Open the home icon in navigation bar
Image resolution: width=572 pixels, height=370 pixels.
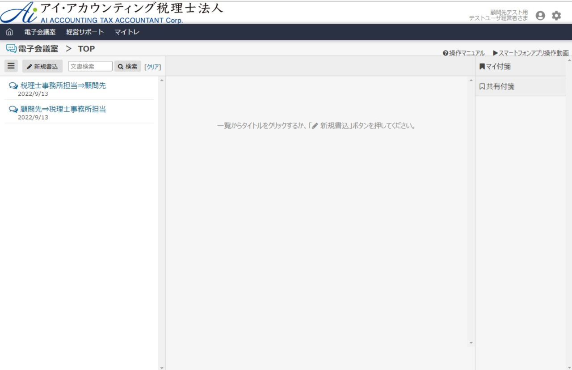pyautogui.click(x=9, y=32)
